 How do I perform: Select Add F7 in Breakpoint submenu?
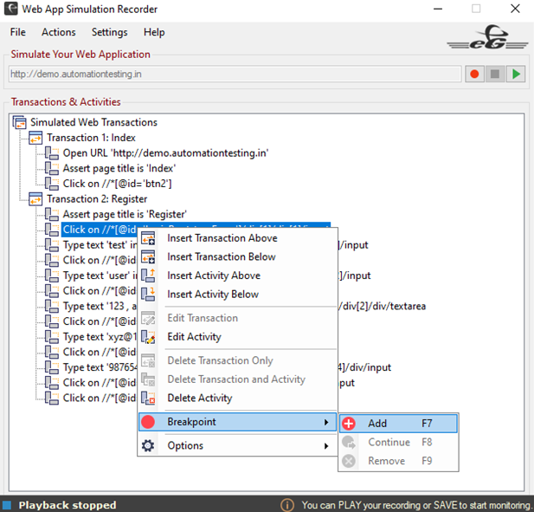point(398,424)
